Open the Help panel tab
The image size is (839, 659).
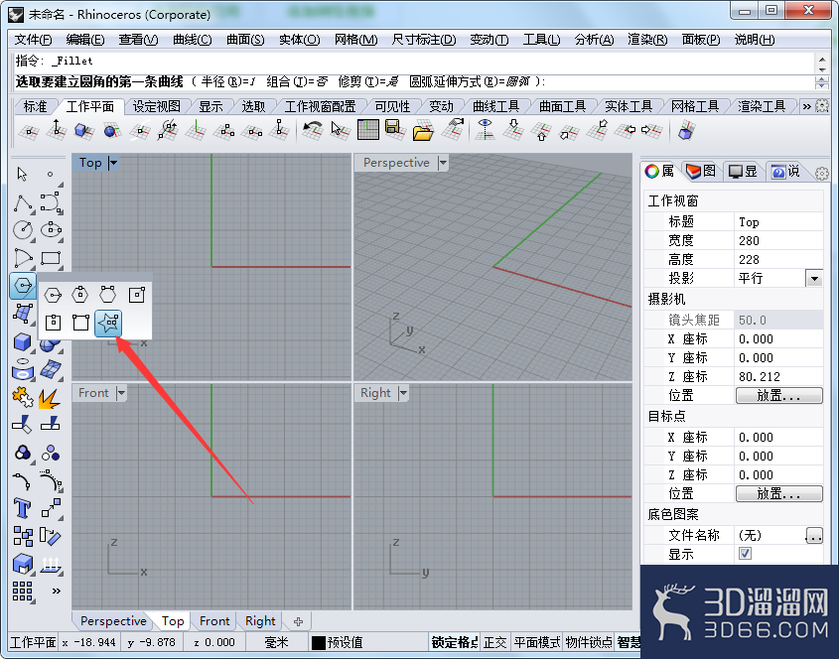tap(785, 171)
